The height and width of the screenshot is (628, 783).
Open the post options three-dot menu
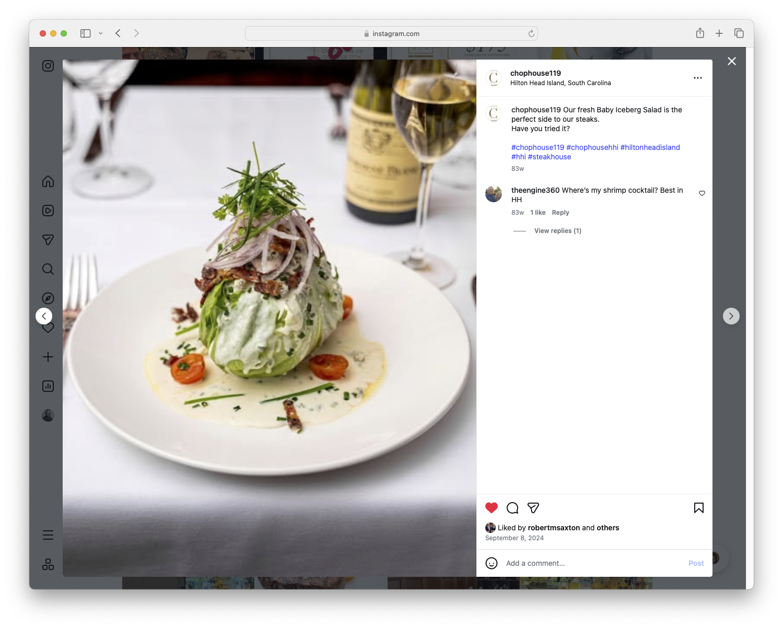pyautogui.click(x=698, y=78)
